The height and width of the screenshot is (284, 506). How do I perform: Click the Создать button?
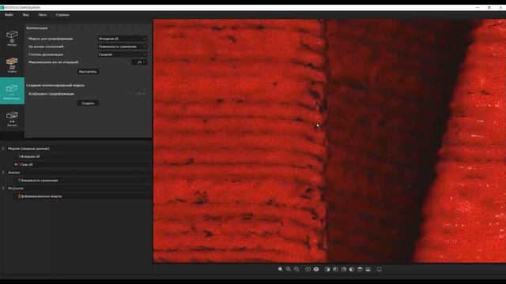(88, 103)
